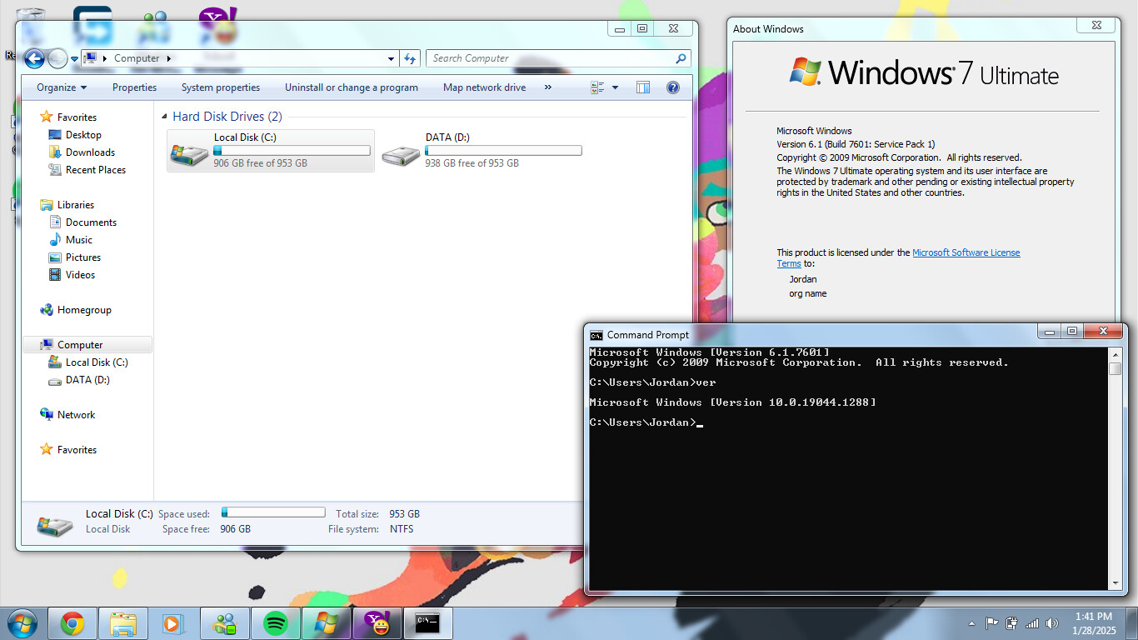Click the Terms link in About Windows

coord(788,264)
